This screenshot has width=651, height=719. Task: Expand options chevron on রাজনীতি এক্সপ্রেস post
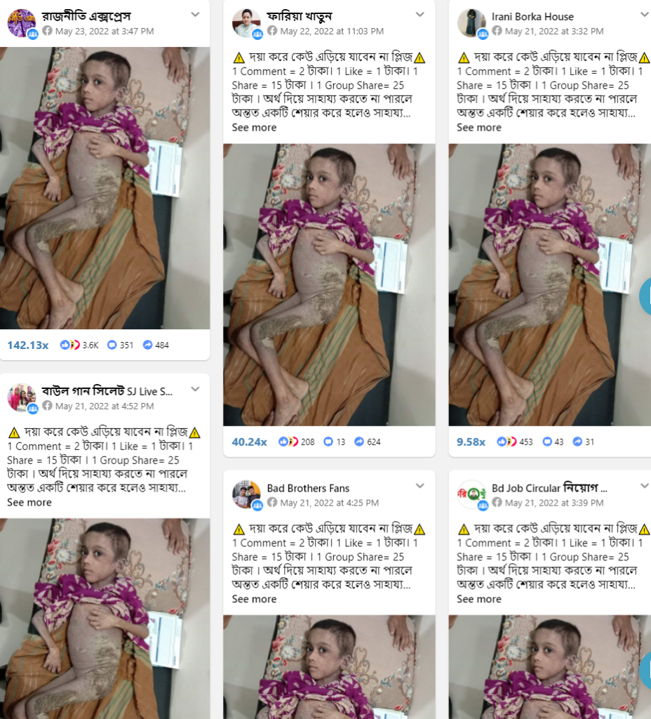pos(195,15)
